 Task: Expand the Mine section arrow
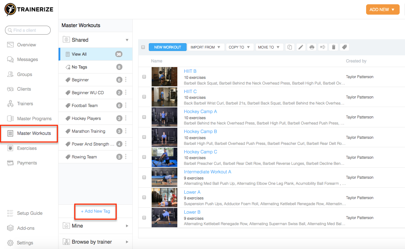pos(127,226)
